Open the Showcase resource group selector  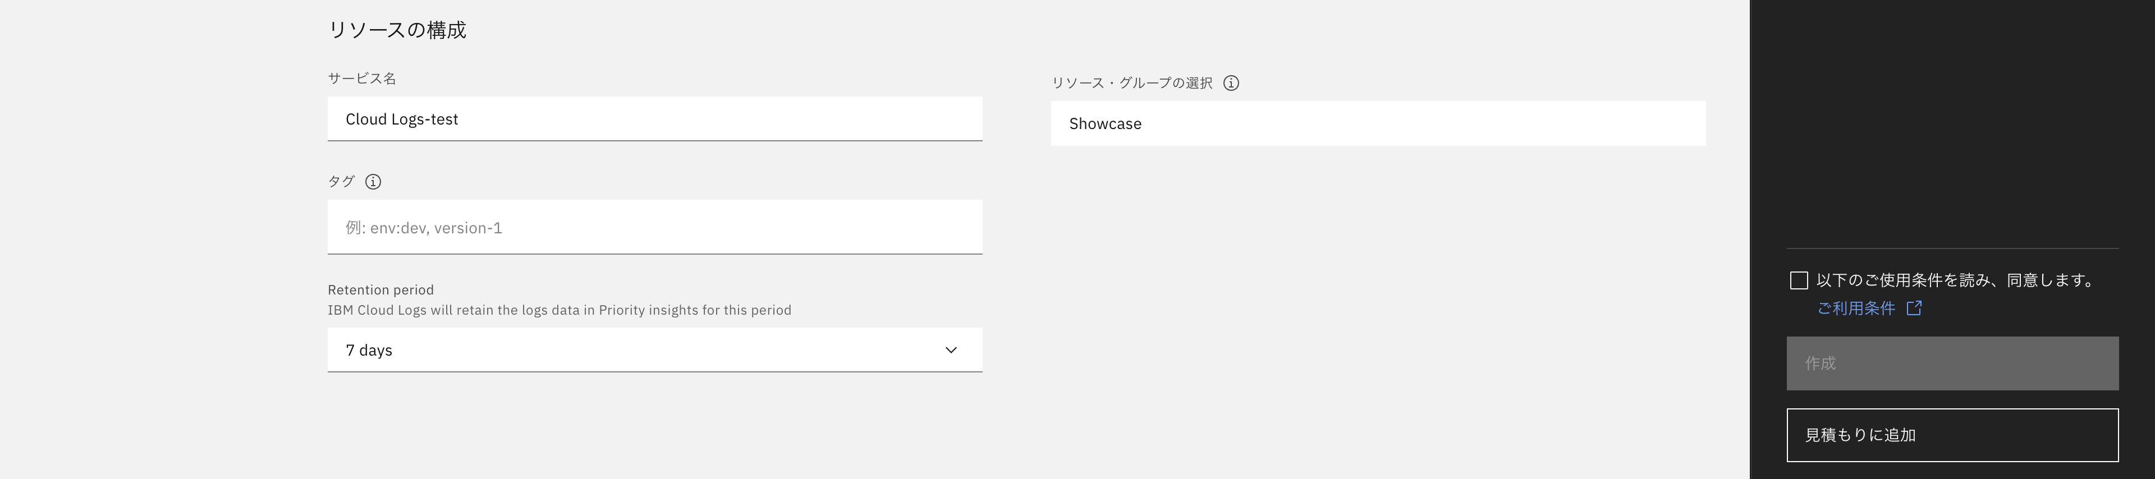(x=1379, y=124)
